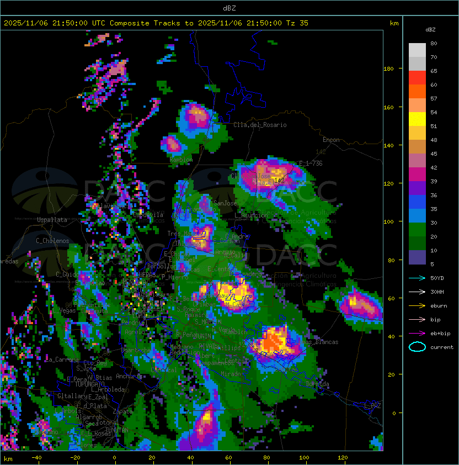Screen dimensions: 459x465
Task: Click the '30HM' legend label
Action: tap(437, 292)
